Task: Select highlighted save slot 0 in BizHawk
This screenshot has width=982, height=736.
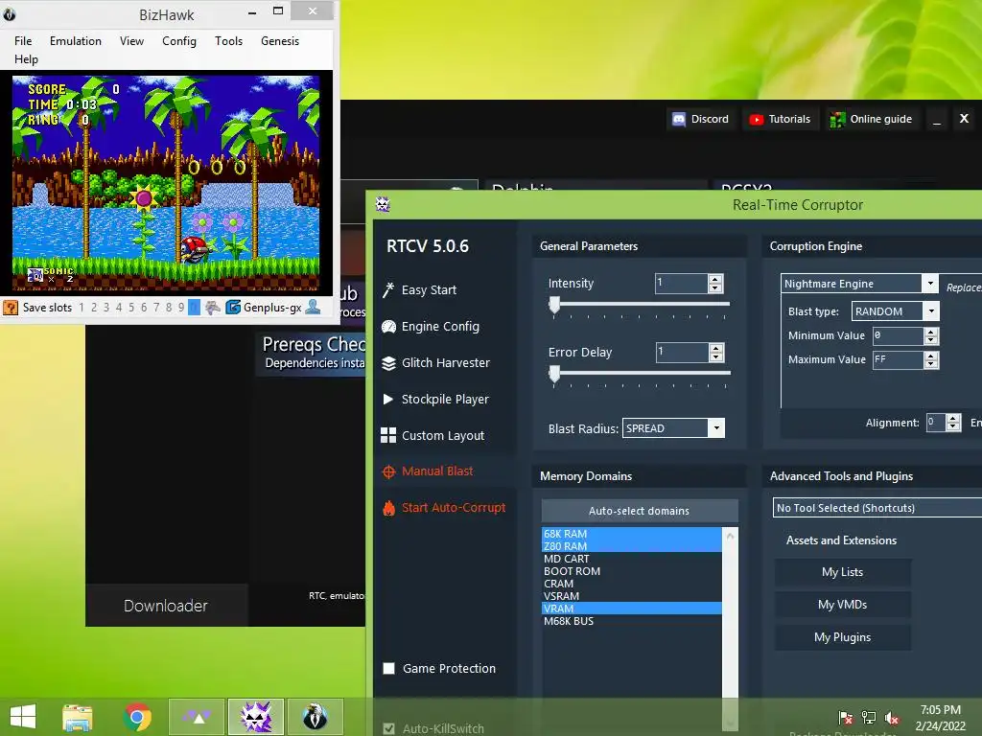Action: [194, 308]
